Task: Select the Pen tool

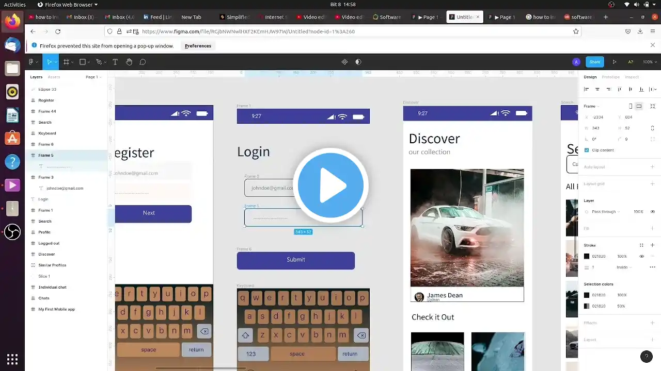Action: coord(99,62)
